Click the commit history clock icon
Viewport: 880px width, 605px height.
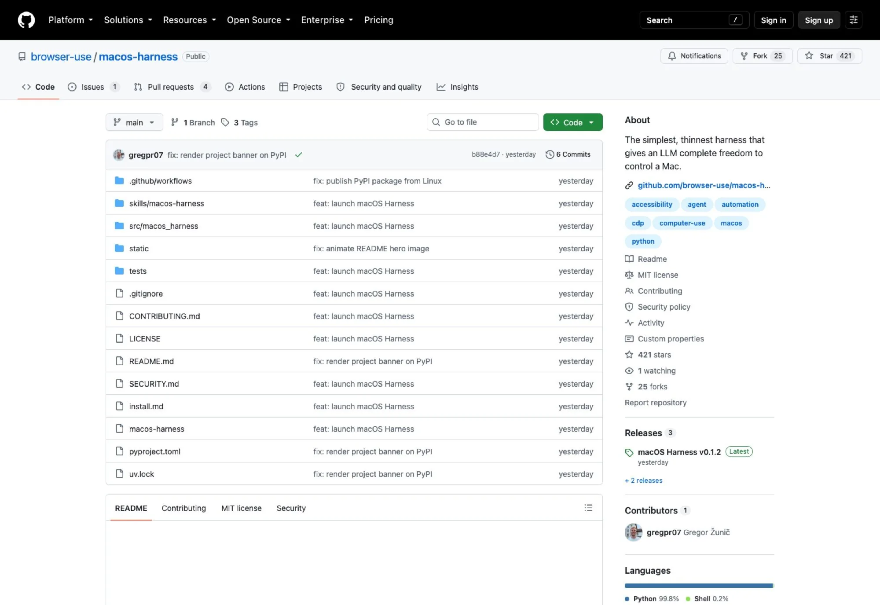click(x=550, y=154)
